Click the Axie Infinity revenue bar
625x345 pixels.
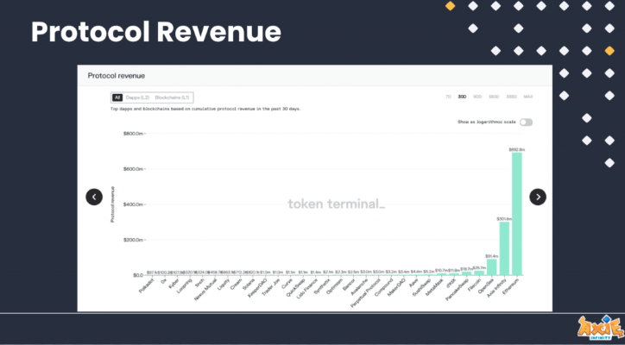pyautogui.click(x=504, y=248)
